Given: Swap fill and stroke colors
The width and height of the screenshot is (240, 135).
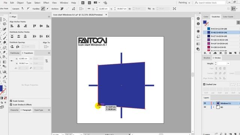Looking at the screenshot, I should pos(5,87).
